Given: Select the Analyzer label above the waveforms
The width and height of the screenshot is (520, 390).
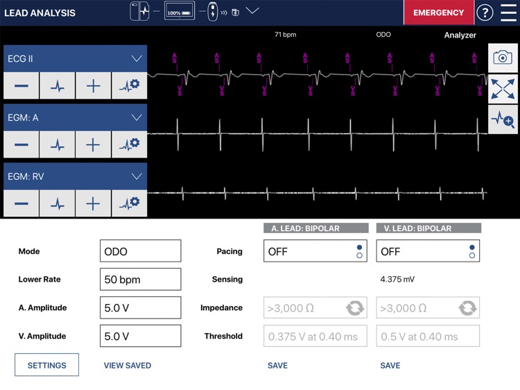Looking at the screenshot, I should (460, 35).
